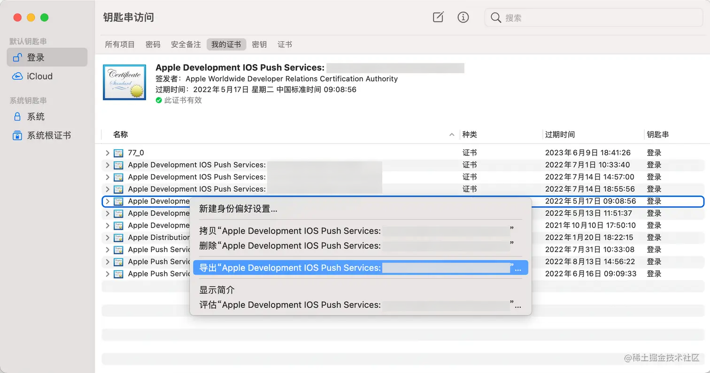This screenshot has width=710, height=373.
Task: Select the 系统 keychain lock icon
Action: 17,116
